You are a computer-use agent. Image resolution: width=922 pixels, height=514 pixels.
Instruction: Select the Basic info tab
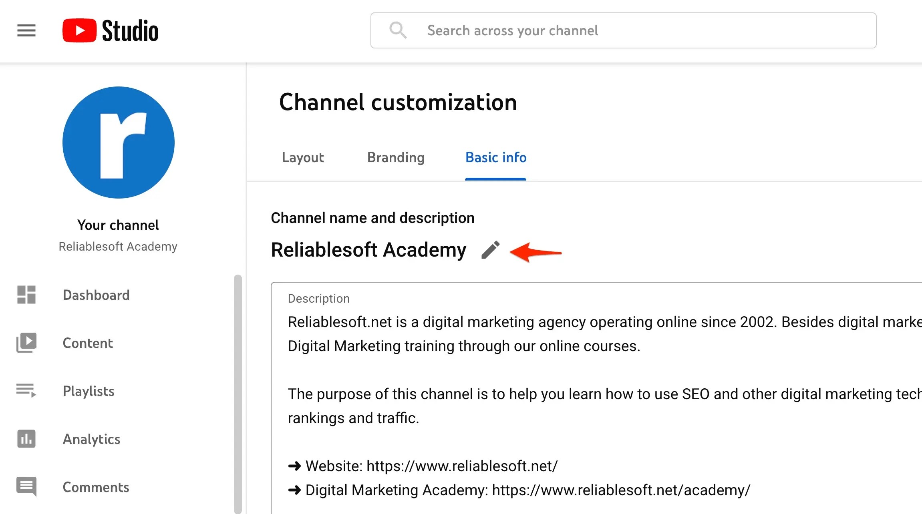click(495, 157)
